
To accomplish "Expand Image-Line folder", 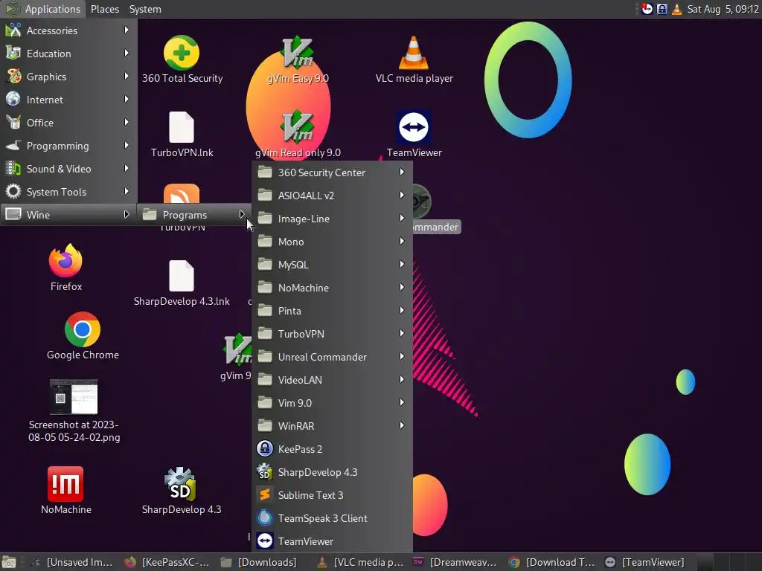I will pos(332,219).
